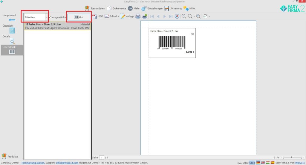Go back via Hauptmenü arrow
The height and width of the screenshot is (165, 306).
[x=12, y=20]
